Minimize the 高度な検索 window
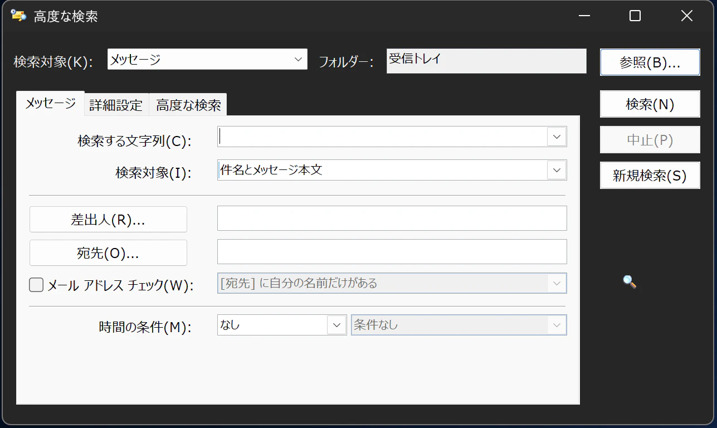Screen dimensions: 717x428 [x=584, y=16]
